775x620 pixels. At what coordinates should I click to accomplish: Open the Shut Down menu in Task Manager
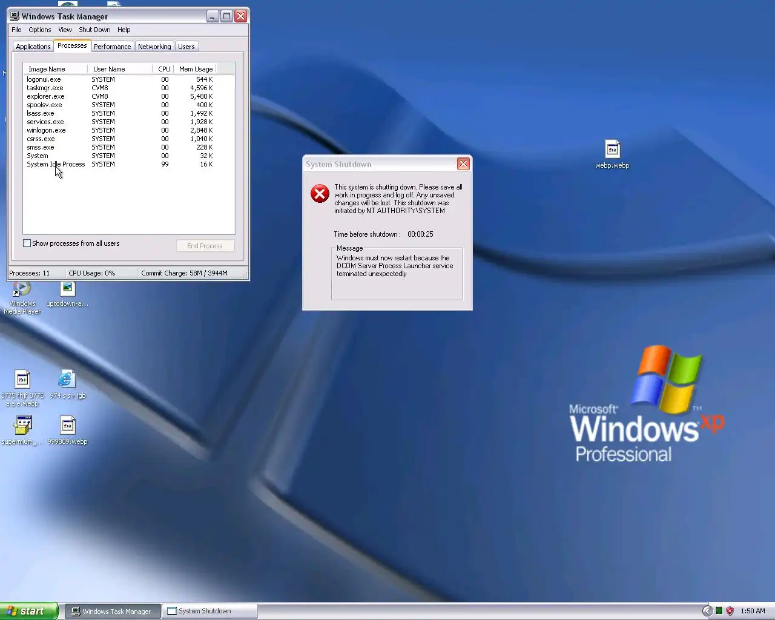click(94, 30)
